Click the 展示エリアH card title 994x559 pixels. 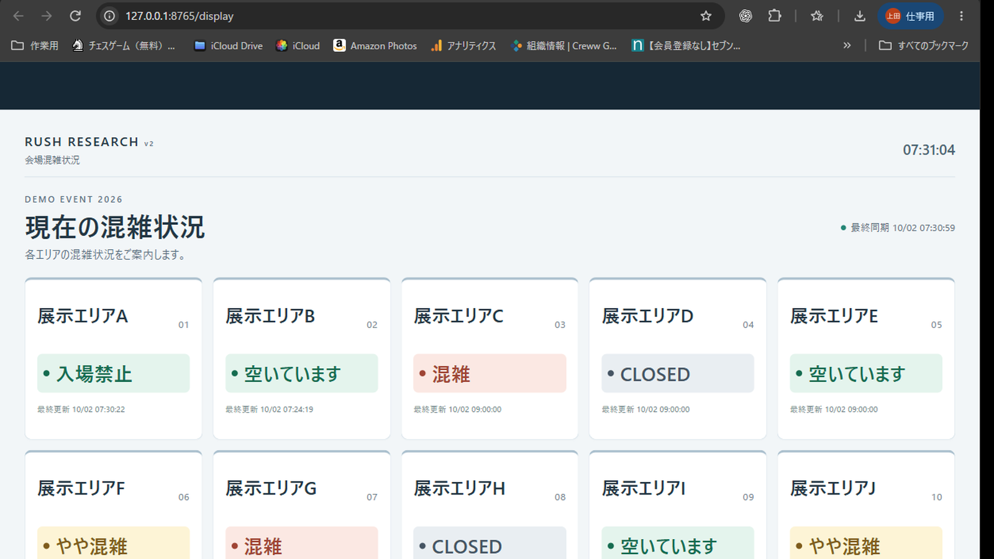[460, 488]
